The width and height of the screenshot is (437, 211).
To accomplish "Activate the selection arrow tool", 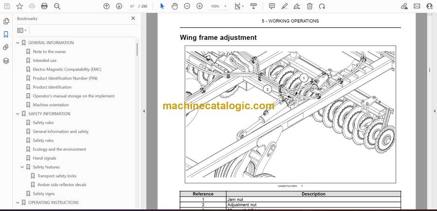I will click(x=162, y=6).
